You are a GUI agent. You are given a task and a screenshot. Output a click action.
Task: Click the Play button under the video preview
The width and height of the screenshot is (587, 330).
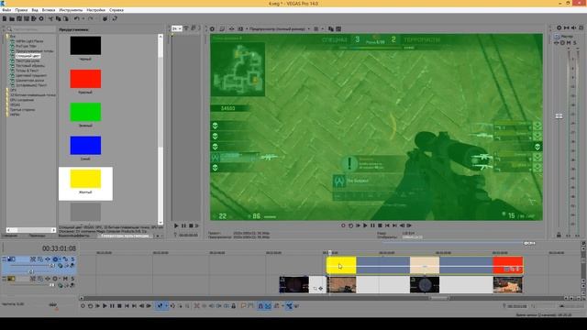365,225
